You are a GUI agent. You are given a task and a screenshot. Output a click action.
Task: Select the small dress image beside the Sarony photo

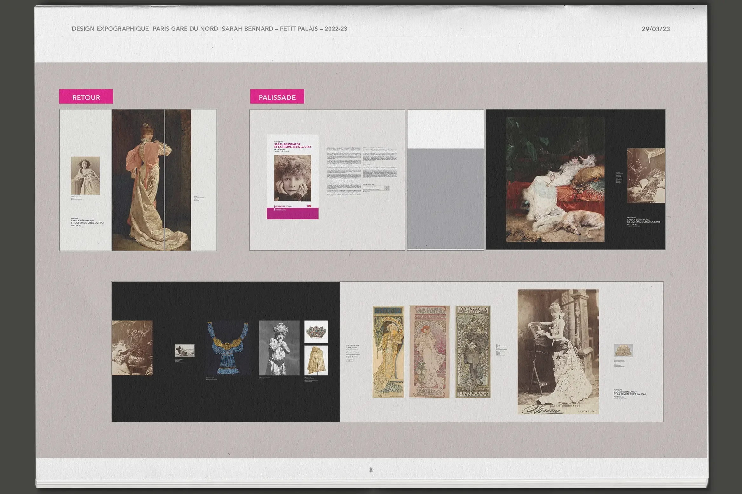(623, 350)
